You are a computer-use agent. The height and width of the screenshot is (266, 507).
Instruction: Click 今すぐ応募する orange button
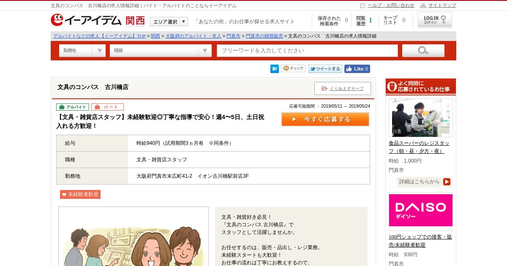[x=325, y=119]
